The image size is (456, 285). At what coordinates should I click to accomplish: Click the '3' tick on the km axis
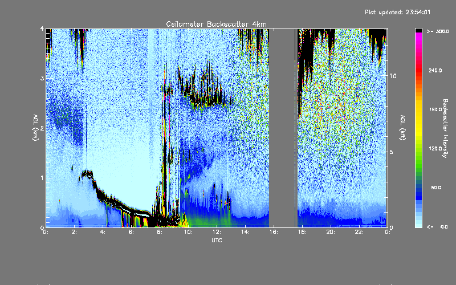click(x=42, y=78)
